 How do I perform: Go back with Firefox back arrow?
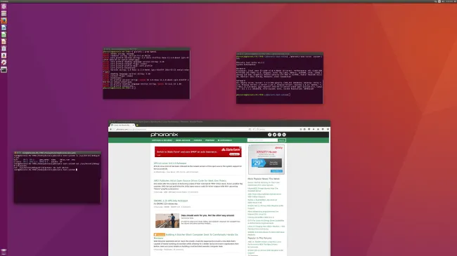point(111,129)
